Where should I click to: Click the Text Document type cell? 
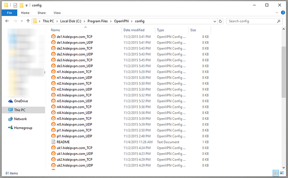(168, 142)
